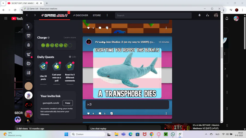246x138 pixels.
Task: Open Chrome three-dot menu
Action: [x=242, y=10]
